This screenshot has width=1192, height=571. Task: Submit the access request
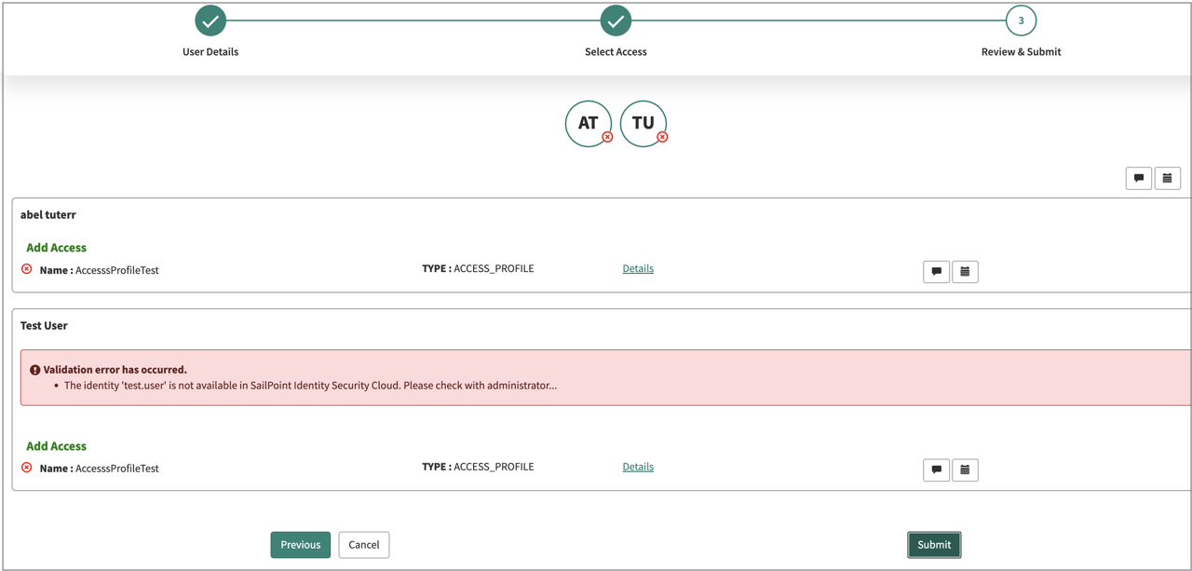934,545
